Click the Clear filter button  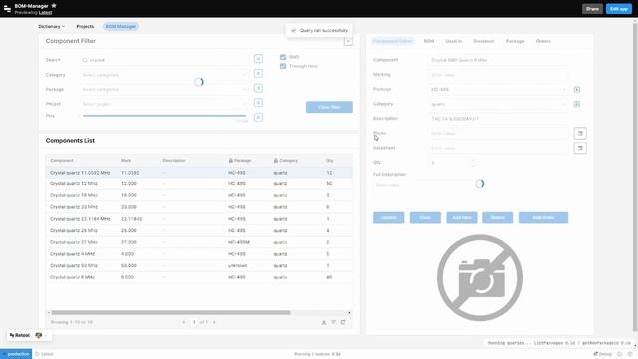click(329, 107)
